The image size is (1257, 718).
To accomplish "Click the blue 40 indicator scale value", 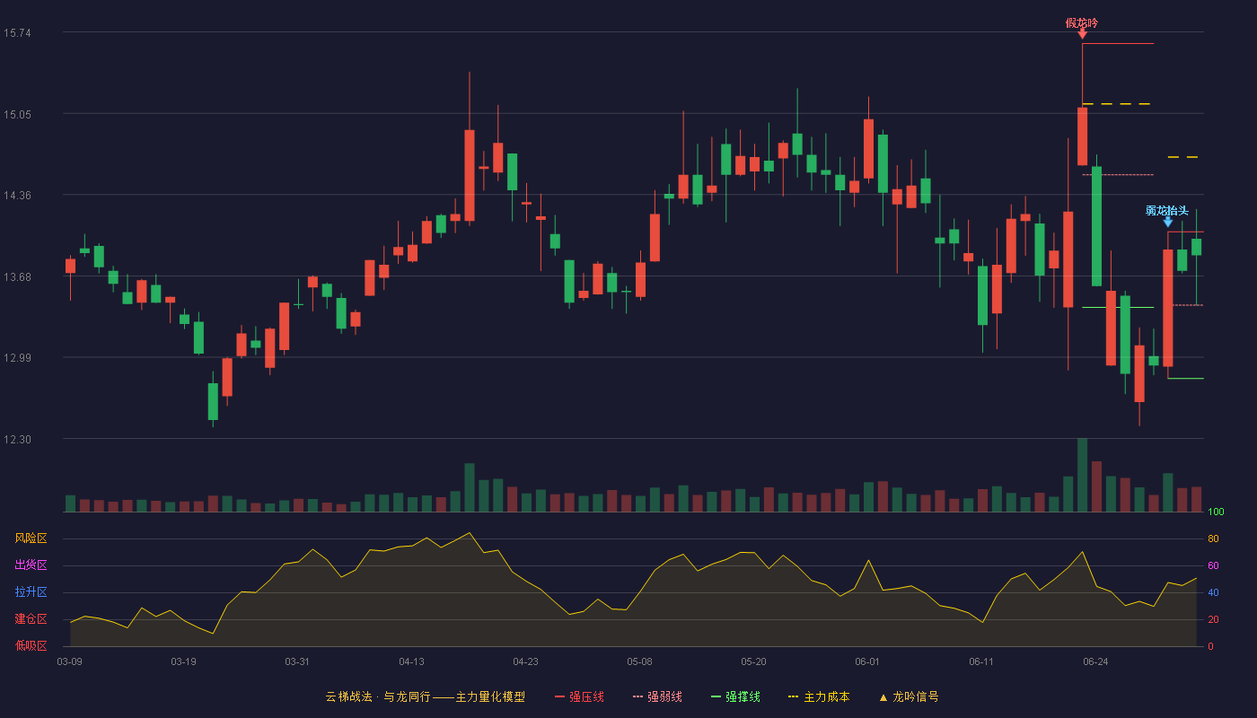I will coord(1213,593).
